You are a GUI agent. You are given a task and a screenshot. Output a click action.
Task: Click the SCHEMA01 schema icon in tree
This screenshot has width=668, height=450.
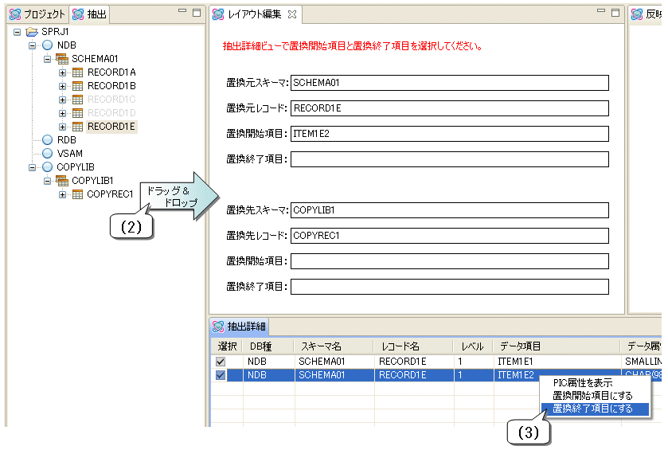pos(62,59)
